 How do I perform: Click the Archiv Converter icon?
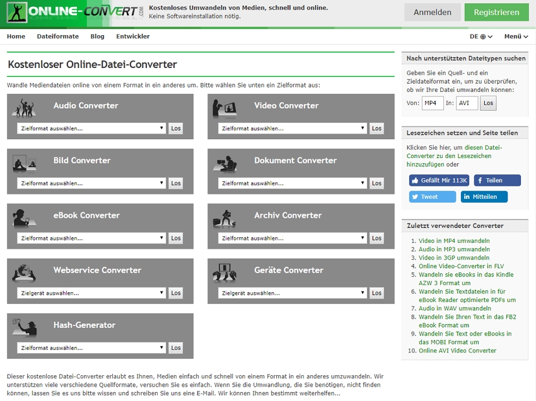click(x=224, y=218)
